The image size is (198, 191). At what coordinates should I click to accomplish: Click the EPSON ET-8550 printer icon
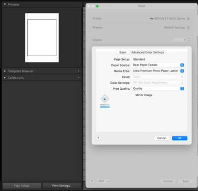[x=151, y=18]
